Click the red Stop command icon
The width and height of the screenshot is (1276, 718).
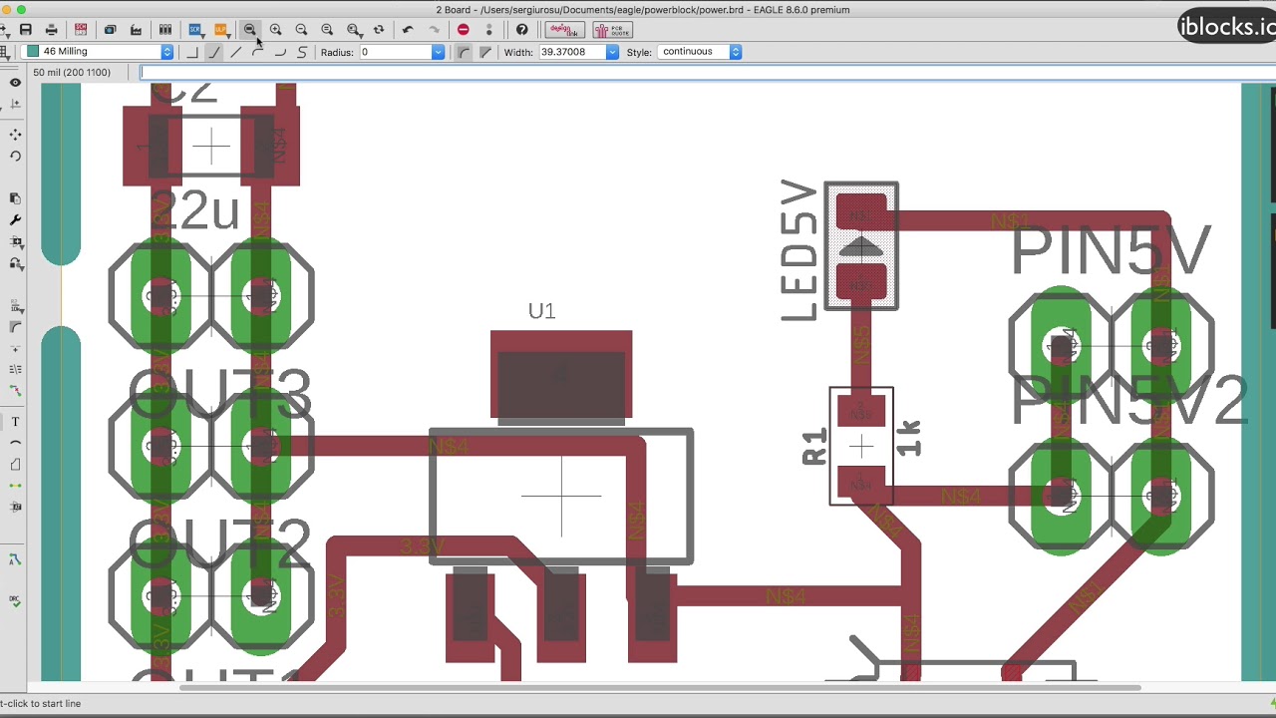tap(463, 30)
